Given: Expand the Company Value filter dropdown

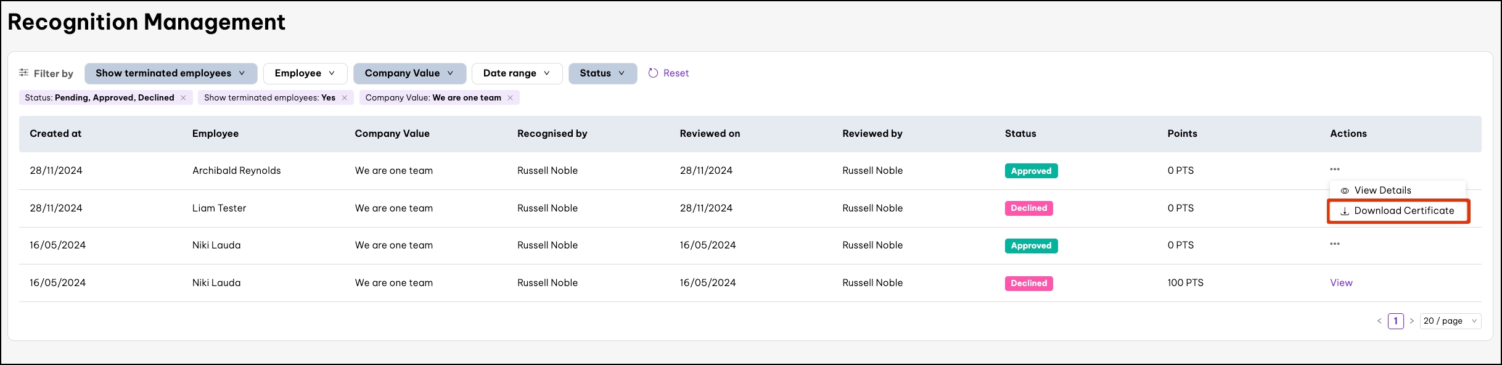Looking at the screenshot, I should click(x=409, y=73).
